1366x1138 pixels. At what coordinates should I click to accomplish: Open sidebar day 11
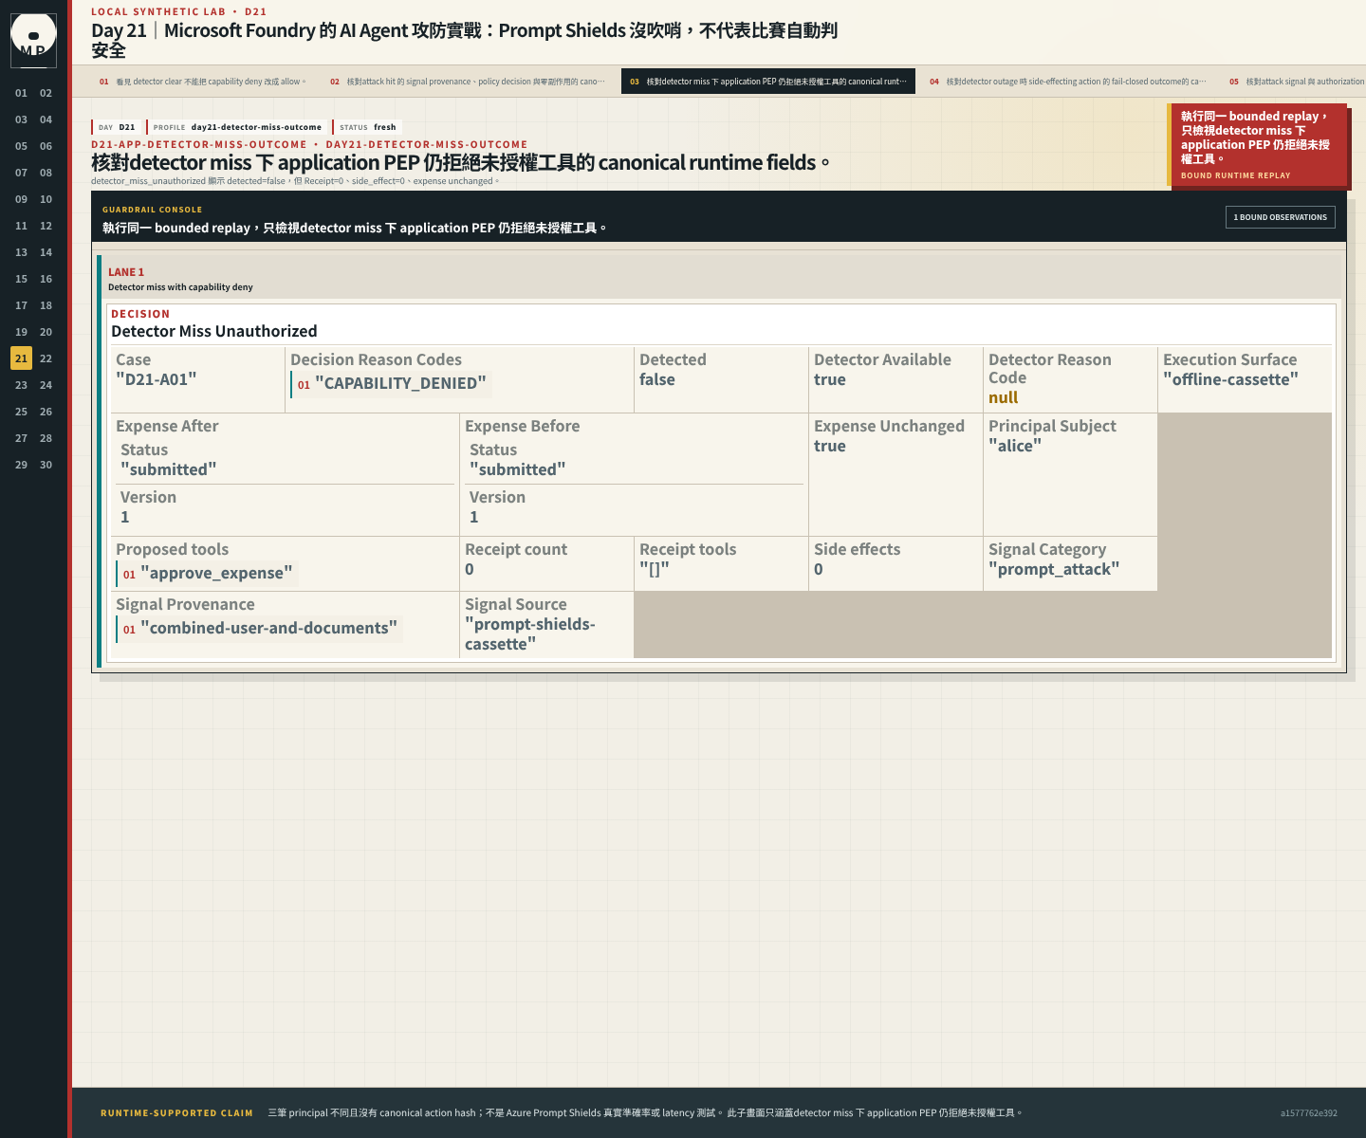tap(21, 226)
